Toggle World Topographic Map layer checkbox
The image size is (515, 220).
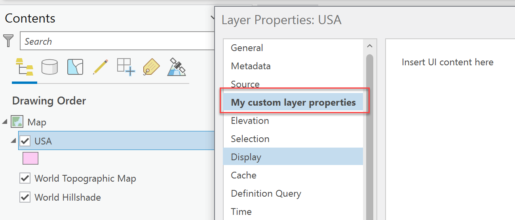pyautogui.click(x=25, y=178)
